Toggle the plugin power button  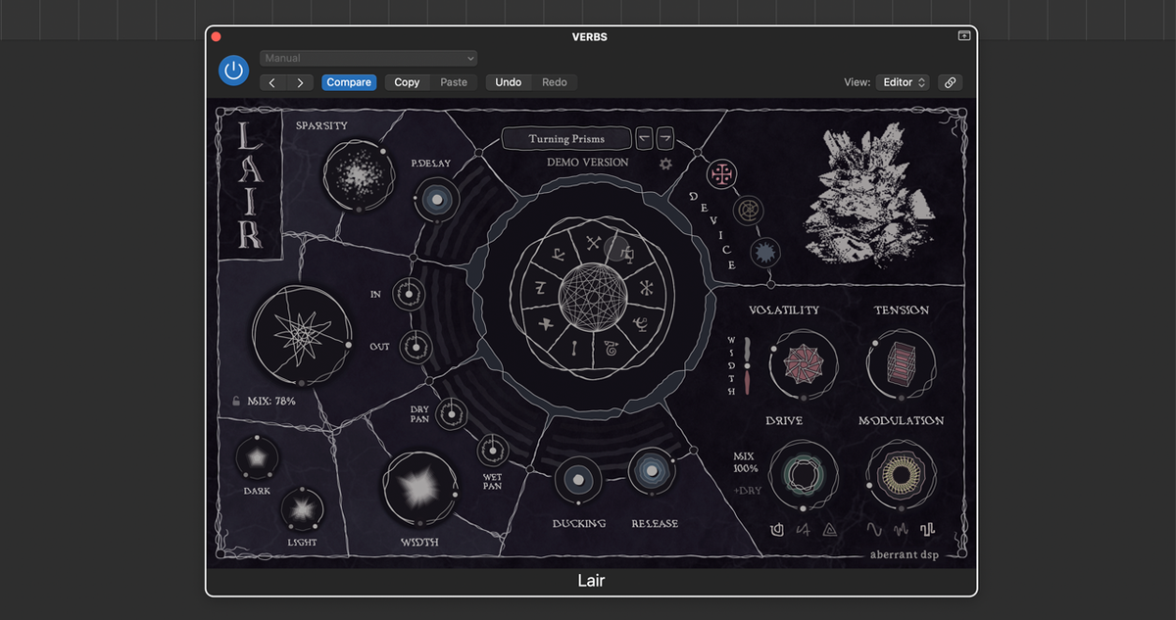[233, 70]
